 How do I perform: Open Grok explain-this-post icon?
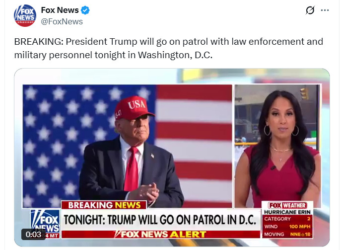point(310,10)
